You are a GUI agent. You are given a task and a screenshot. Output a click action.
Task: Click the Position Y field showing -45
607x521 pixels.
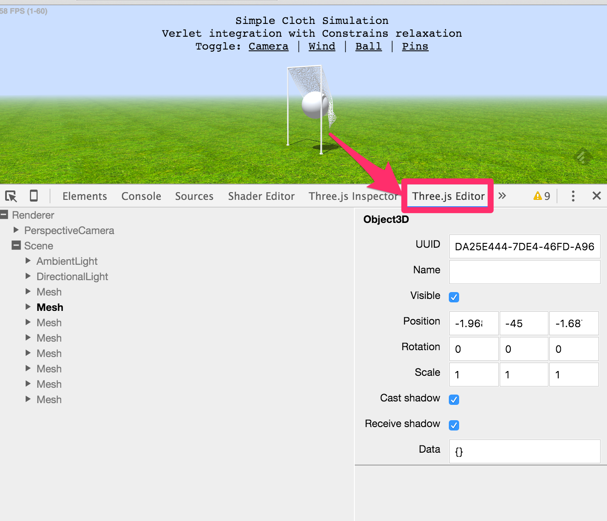[x=524, y=323]
